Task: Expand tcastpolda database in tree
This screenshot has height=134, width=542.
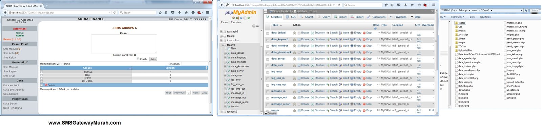Action: [x=221, y=40]
